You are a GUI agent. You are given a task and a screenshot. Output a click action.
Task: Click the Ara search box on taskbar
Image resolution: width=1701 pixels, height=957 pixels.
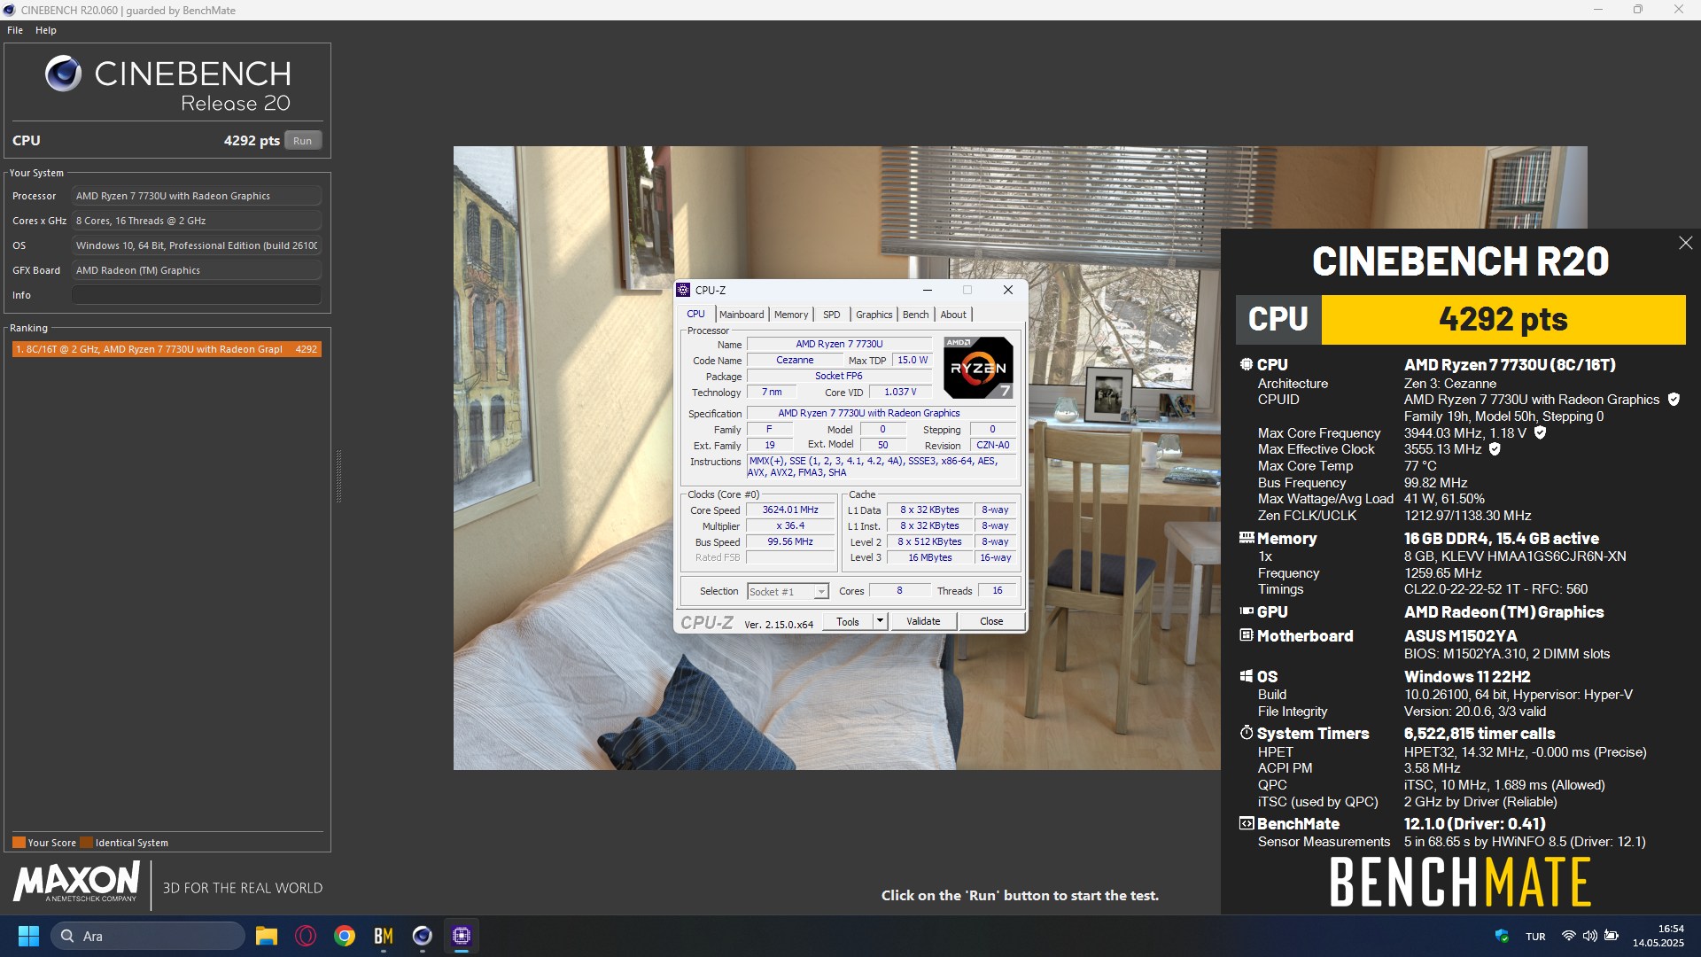(148, 936)
